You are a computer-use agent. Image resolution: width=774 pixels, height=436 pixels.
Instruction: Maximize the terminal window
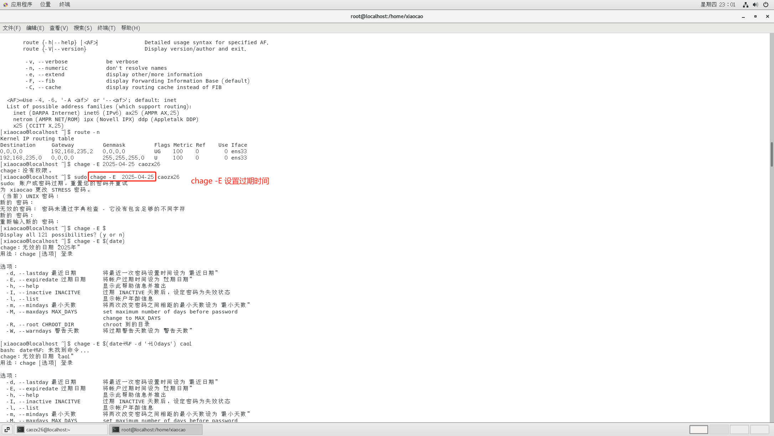[755, 16]
